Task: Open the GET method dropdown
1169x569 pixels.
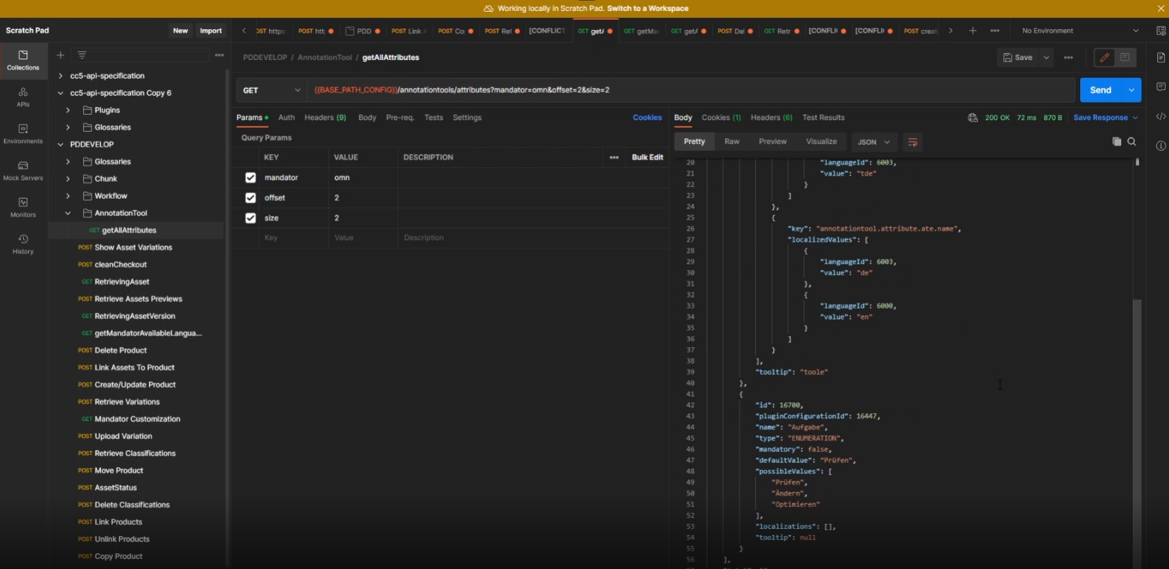Action: [x=271, y=90]
